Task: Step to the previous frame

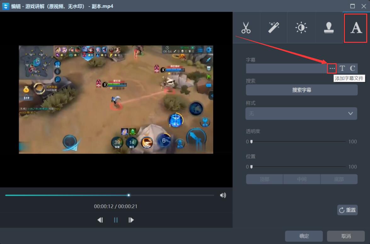Action: click(100, 220)
